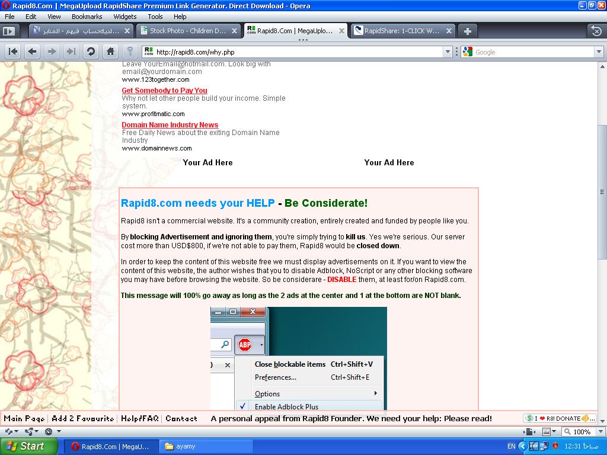Image resolution: width=607 pixels, height=455 pixels.
Task: Click the Fast Forward navigation button
Action: (71, 52)
